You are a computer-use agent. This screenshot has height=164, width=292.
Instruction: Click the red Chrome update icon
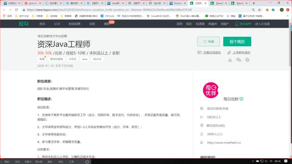288,10
